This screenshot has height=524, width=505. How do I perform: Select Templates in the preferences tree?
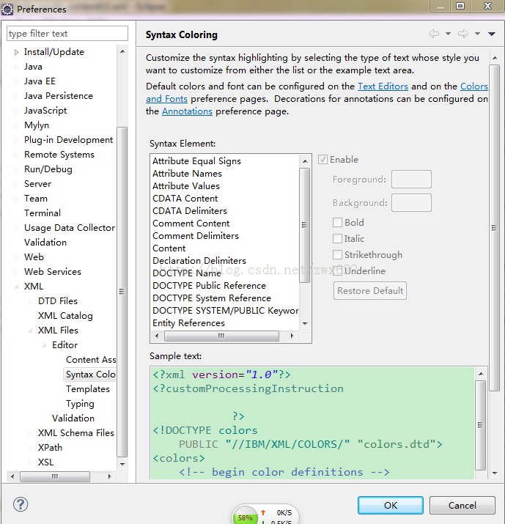point(87,389)
